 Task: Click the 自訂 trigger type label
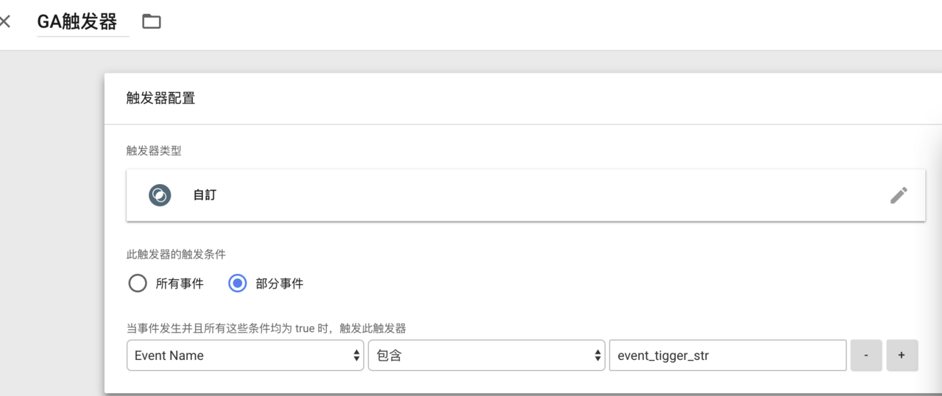click(x=205, y=196)
